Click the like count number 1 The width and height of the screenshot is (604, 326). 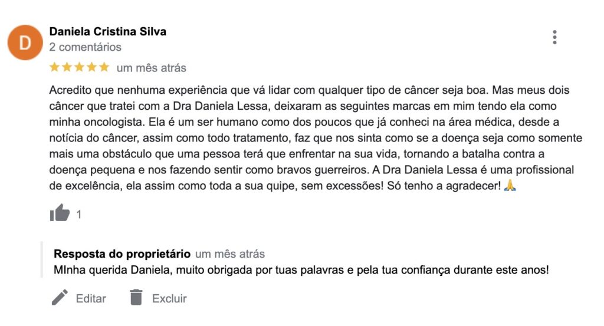tap(78, 215)
